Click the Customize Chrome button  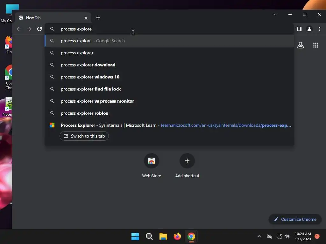(x=295, y=219)
